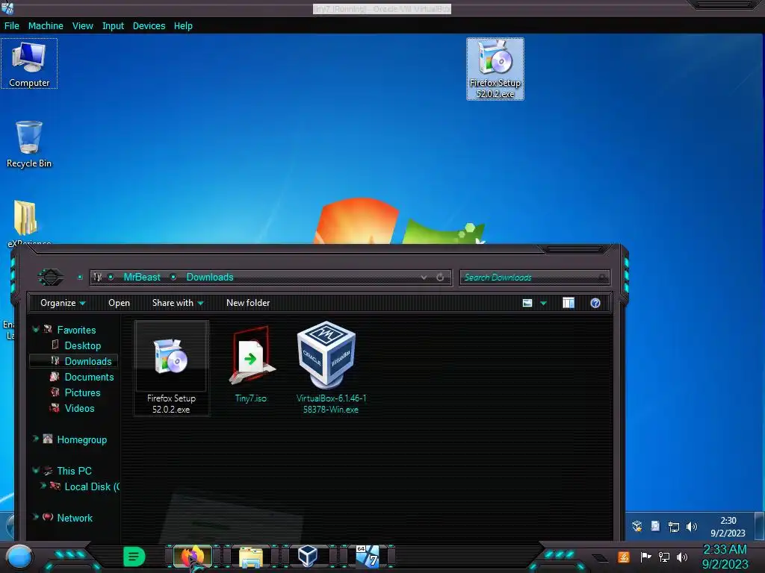
Task: Click the change view icon
Action: pyautogui.click(x=527, y=303)
